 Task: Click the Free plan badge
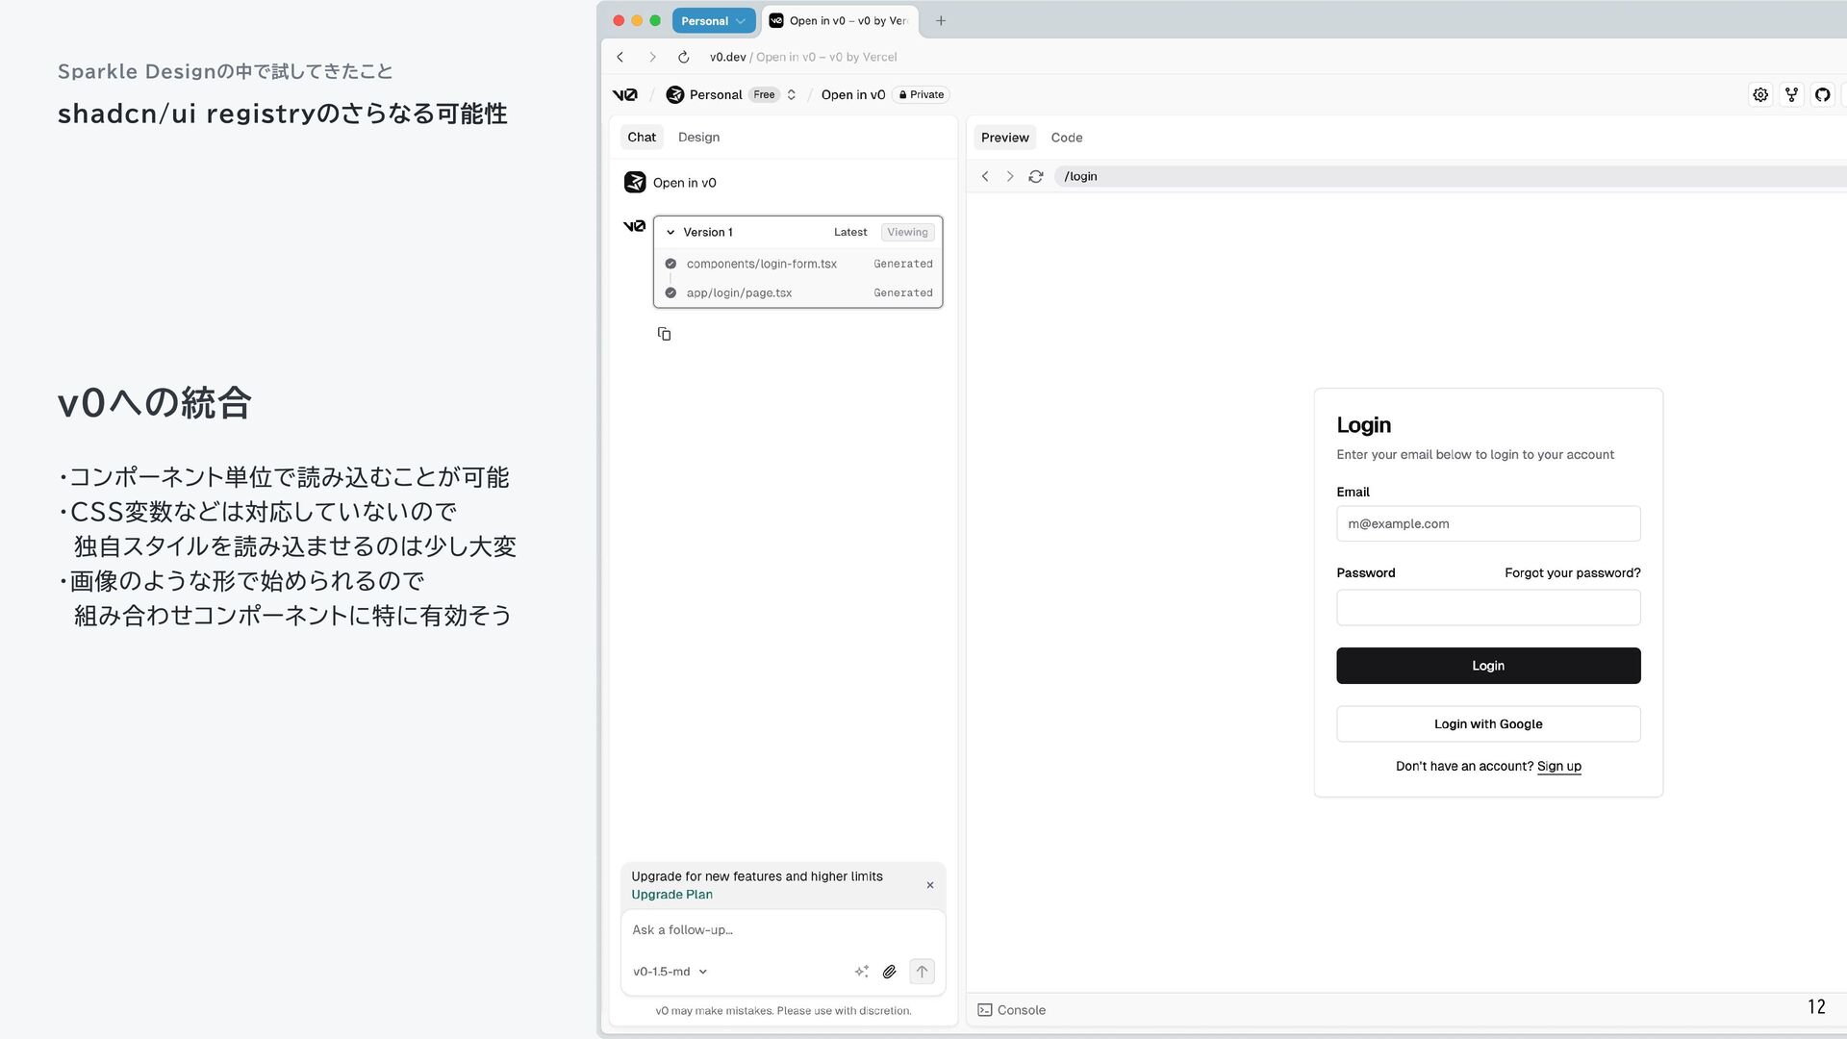tap(764, 94)
